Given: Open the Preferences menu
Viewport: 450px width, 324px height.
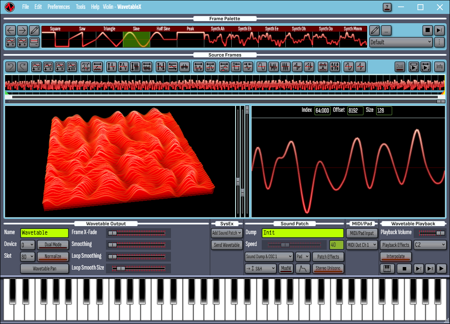Looking at the screenshot, I should pos(59,7).
